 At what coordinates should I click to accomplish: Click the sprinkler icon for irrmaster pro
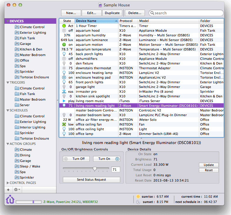[64, 92]
